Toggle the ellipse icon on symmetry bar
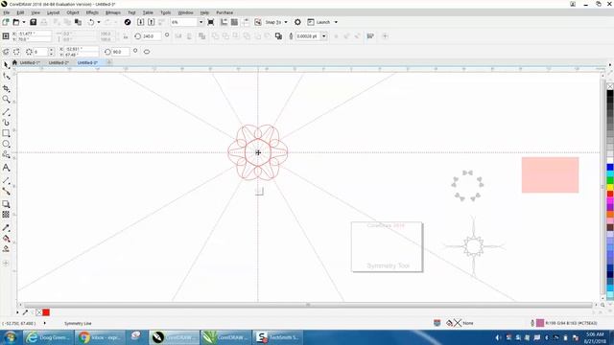The height and width of the screenshot is (345, 614). pyautogui.click(x=147, y=52)
